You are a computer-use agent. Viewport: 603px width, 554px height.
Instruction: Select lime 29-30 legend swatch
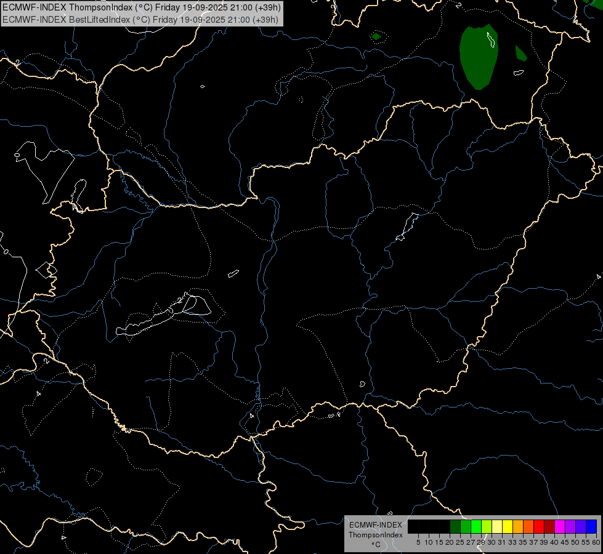[x=487, y=526]
